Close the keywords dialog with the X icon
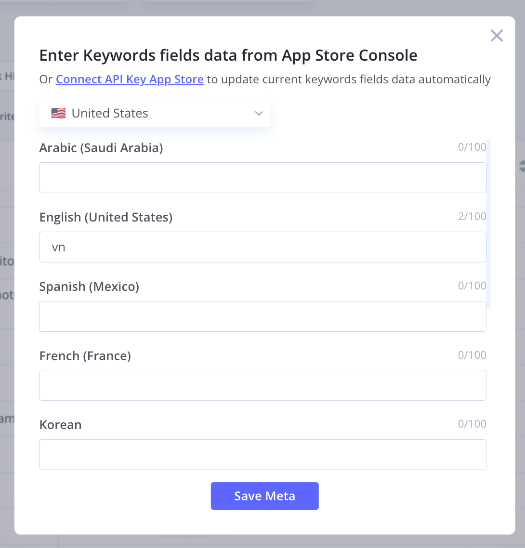 (x=496, y=36)
